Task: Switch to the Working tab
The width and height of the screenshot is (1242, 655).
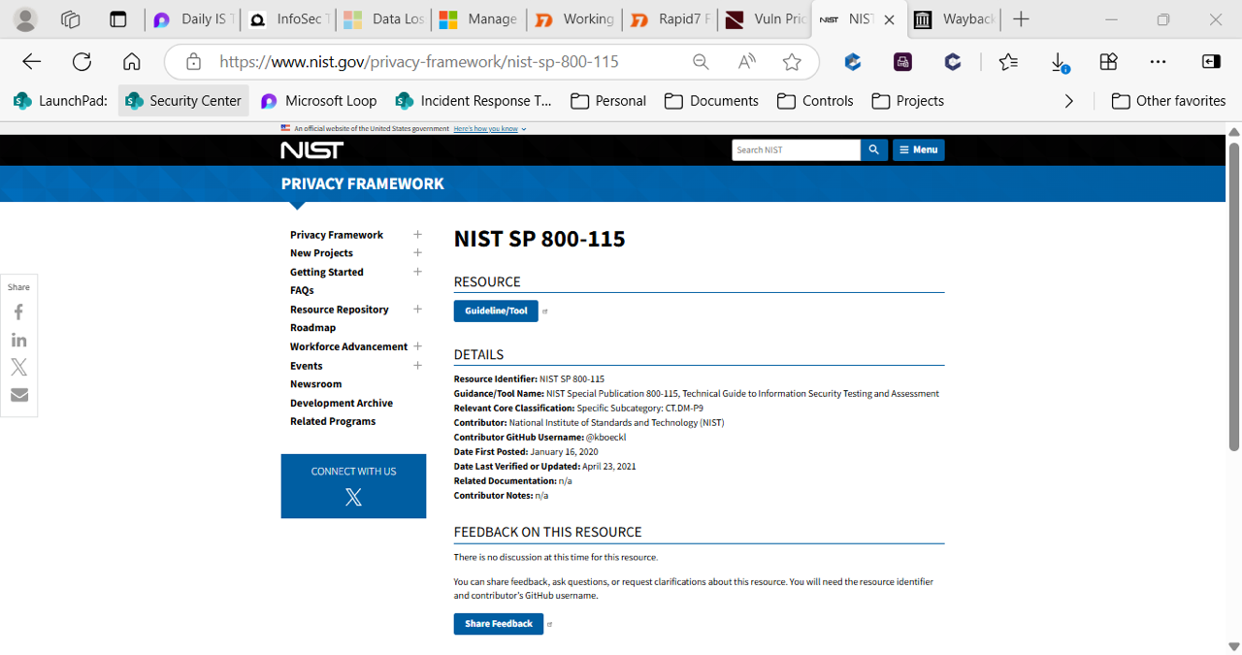Action: point(572,19)
